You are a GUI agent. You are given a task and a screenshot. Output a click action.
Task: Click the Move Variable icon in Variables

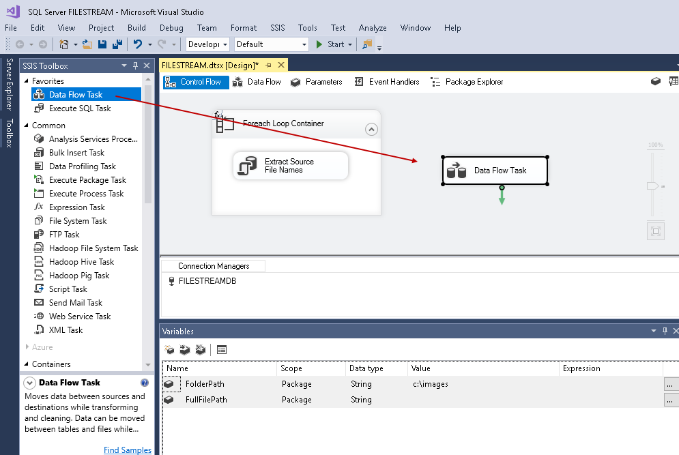[185, 349]
